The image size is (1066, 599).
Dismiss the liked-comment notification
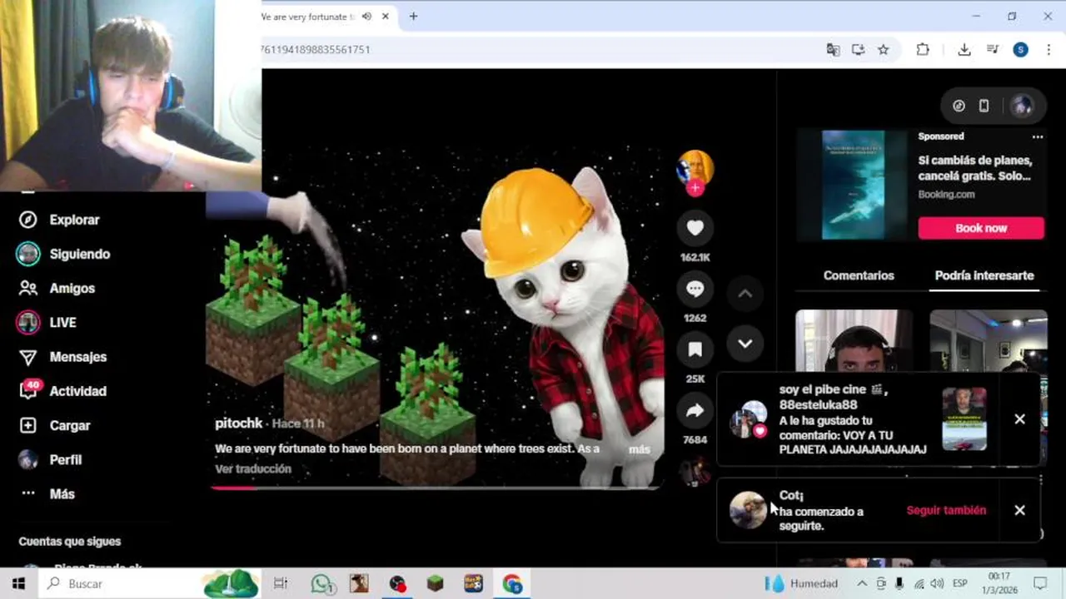pyautogui.click(x=1019, y=419)
